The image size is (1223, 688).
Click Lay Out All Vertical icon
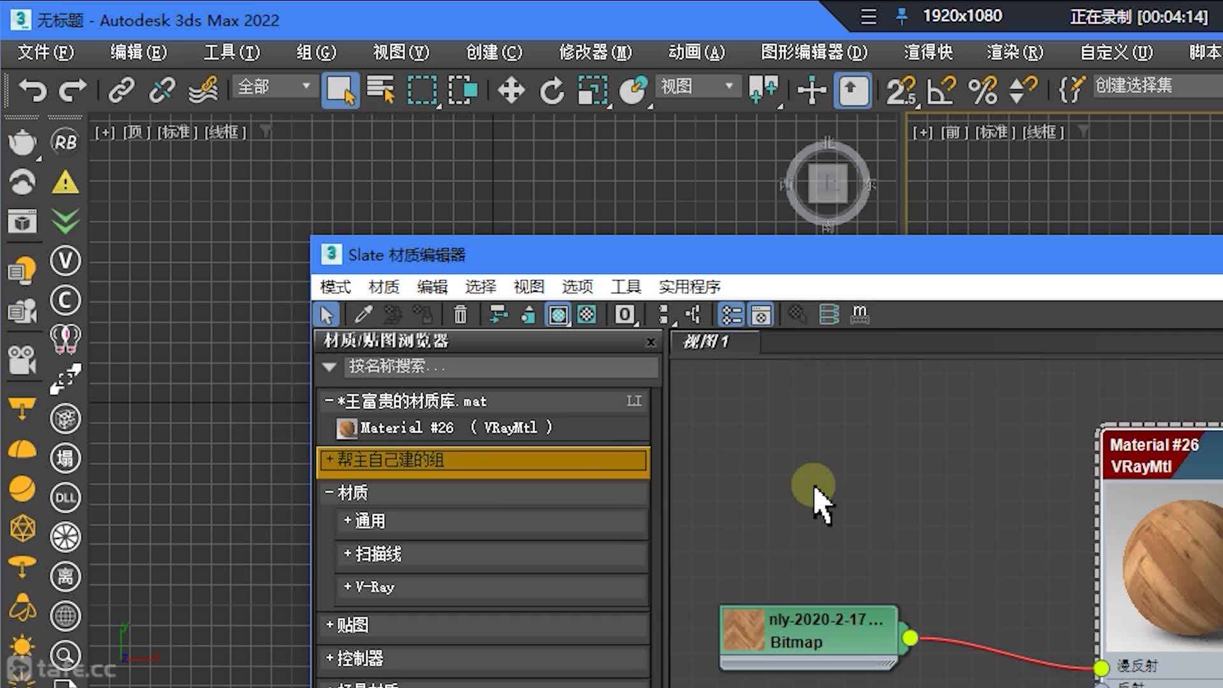click(x=663, y=314)
